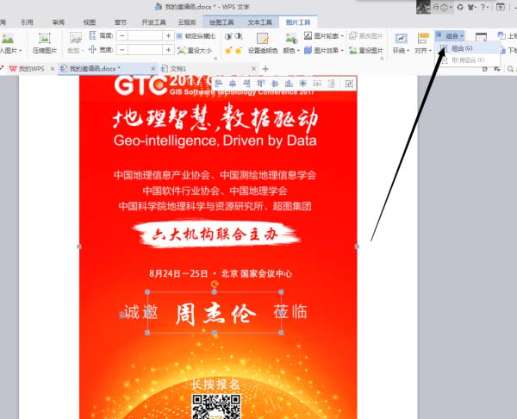Image resolution: width=517 pixels, height=419 pixels.
Task: Click distribute vertically icon in floating toolbar
Action: click(332, 84)
